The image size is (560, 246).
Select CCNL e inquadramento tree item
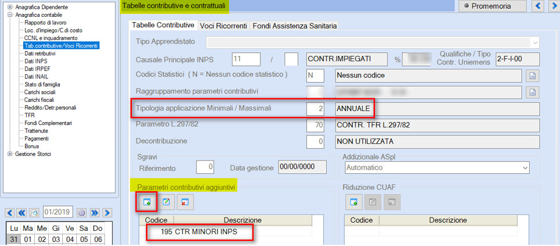pyautogui.click(x=51, y=38)
